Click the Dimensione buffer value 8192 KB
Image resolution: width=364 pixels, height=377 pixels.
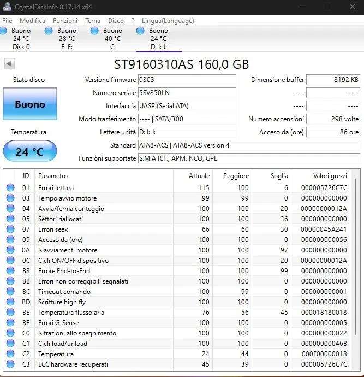click(333, 80)
